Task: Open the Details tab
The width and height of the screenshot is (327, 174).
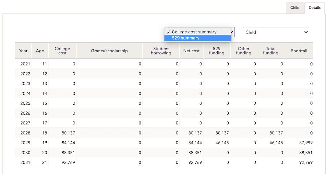Action: pyautogui.click(x=314, y=8)
